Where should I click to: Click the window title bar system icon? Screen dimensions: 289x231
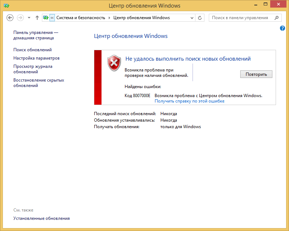point(7,6)
